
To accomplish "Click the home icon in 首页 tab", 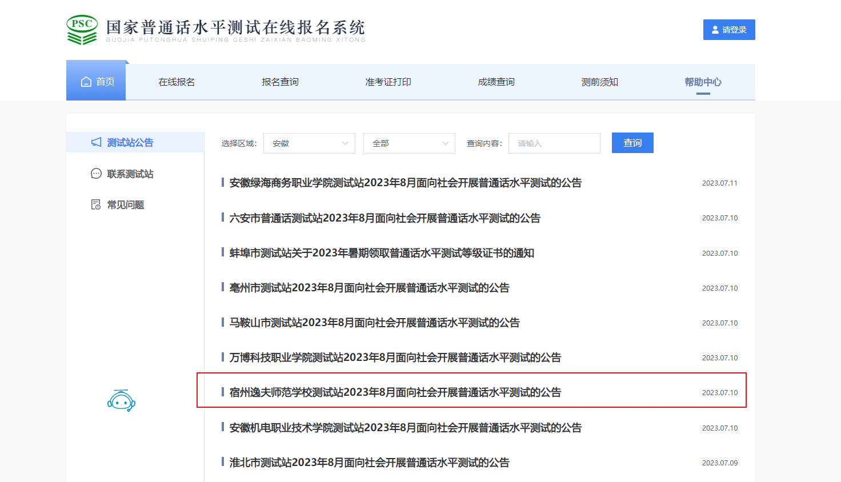I will 86,82.
